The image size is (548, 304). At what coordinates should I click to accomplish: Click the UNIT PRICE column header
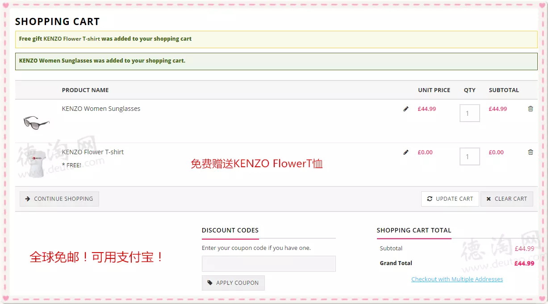[434, 90]
